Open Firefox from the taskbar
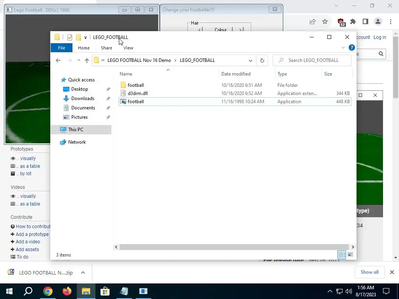399x299 pixels. tap(67, 291)
